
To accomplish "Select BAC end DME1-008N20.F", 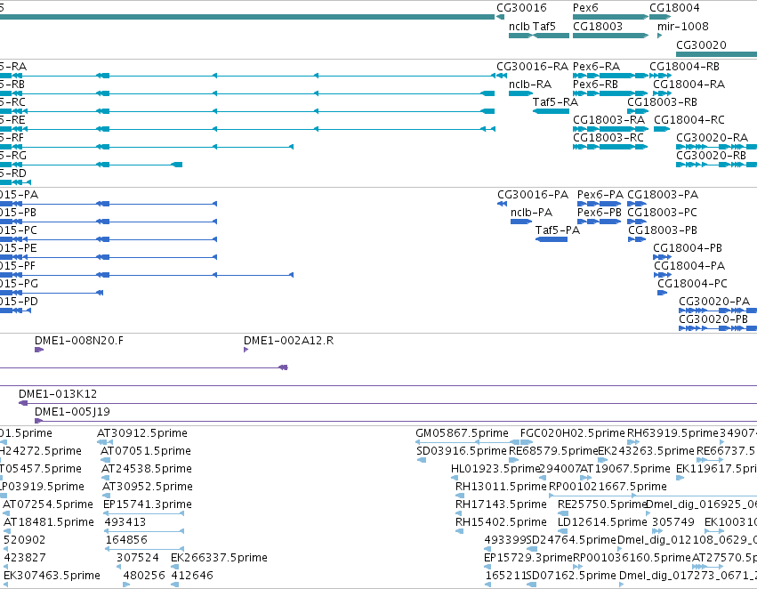I will (x=78, y=341).
